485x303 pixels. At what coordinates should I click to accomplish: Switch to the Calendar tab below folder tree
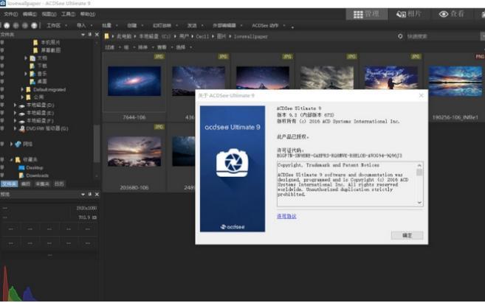coord(58,184)
